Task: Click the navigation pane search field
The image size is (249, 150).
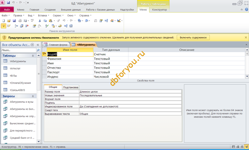Action: point(19,50)
